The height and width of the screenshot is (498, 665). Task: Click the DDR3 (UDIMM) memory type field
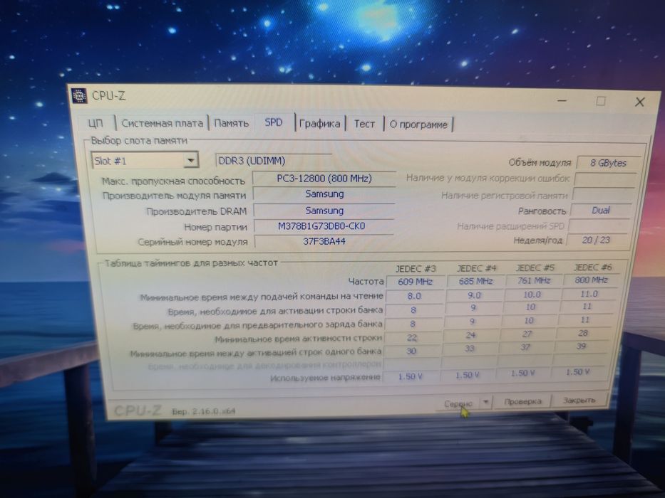coord(274,161)
